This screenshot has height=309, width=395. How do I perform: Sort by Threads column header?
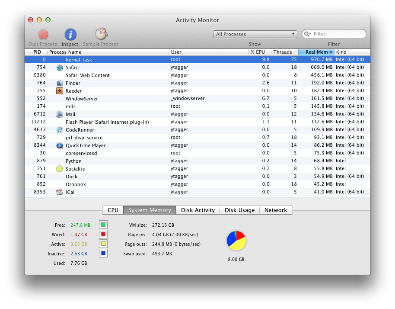click(285, 52)
